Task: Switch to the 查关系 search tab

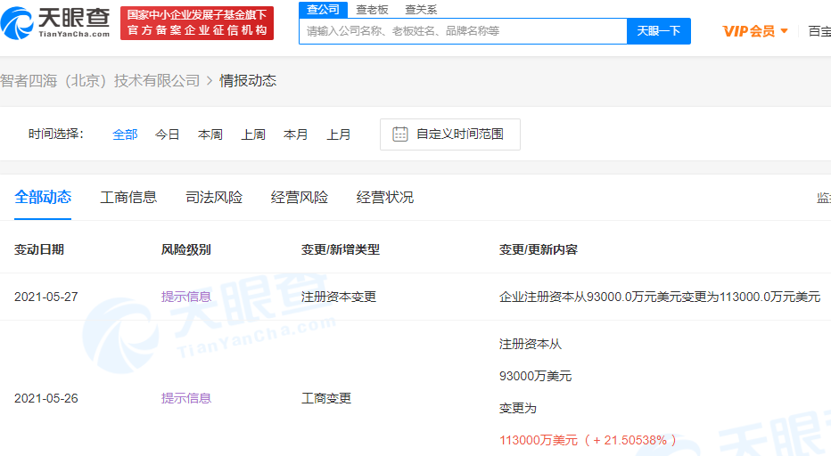Action: click(x=421, y=9)
